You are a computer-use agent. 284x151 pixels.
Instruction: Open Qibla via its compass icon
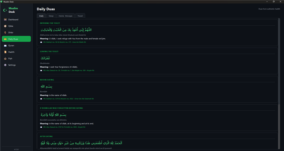5,26
